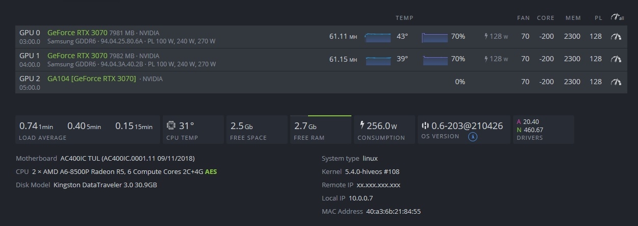The height and width of the screenshot is (226, 638).
Task: Click the Free RAM 2.7 Gb tile
Action: [x=320, y=130]
